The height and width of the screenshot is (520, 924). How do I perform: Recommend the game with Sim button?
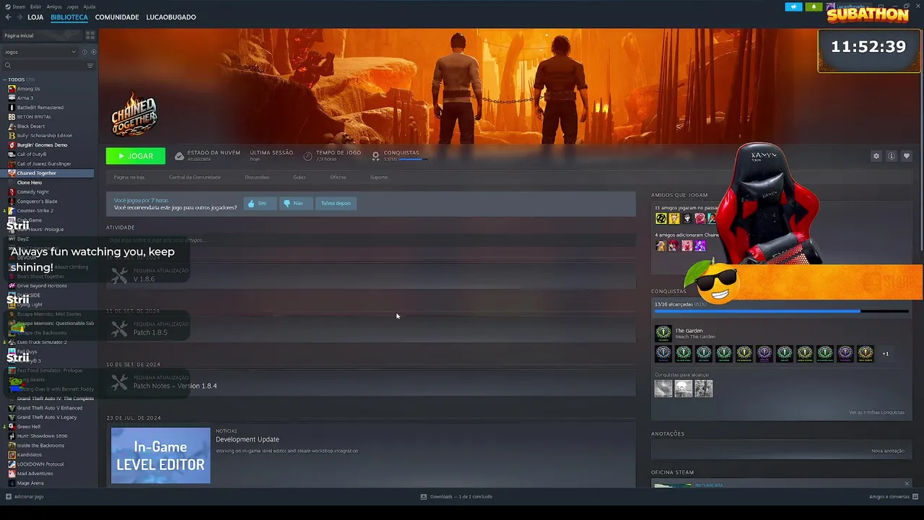click(x=260, y=204)
